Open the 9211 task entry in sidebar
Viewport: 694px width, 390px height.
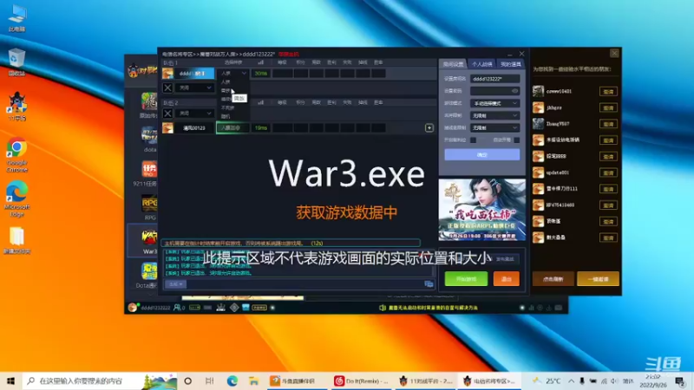tap(147, 173)
